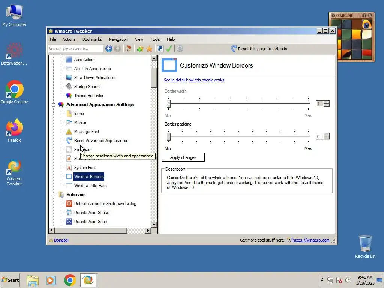Screen dimensions: 384x288
Task: Click the Customize Window Borders header icon
Action: (169, 65)
